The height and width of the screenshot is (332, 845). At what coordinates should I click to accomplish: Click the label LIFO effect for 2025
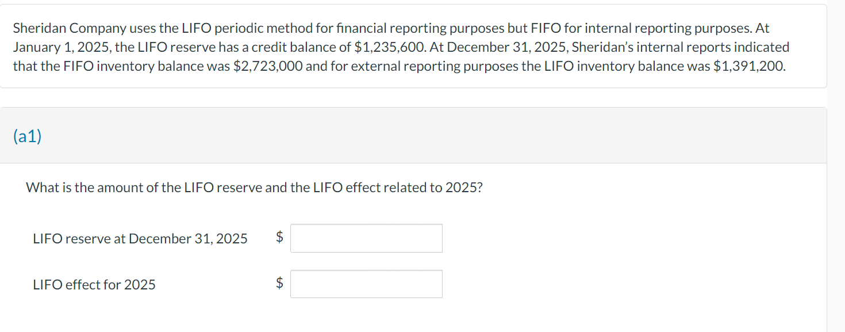[94, 284]
